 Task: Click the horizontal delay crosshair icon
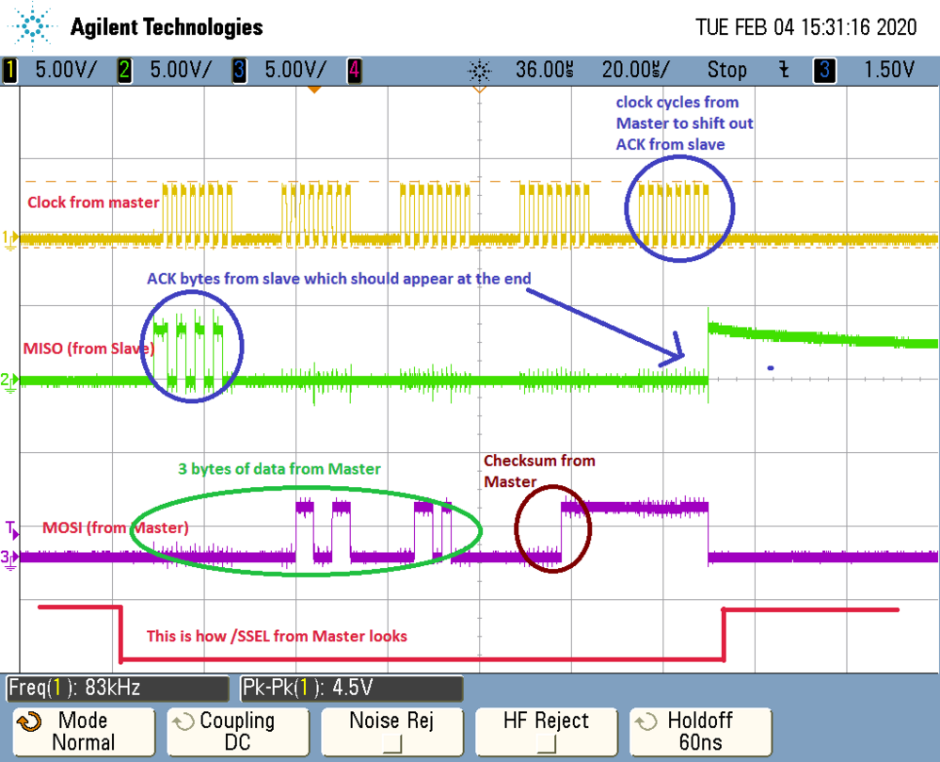click(478, 72)
